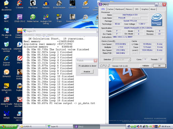Open the About tab in CPU-Z
The image size is (173, 129).
tap(153, 9)
